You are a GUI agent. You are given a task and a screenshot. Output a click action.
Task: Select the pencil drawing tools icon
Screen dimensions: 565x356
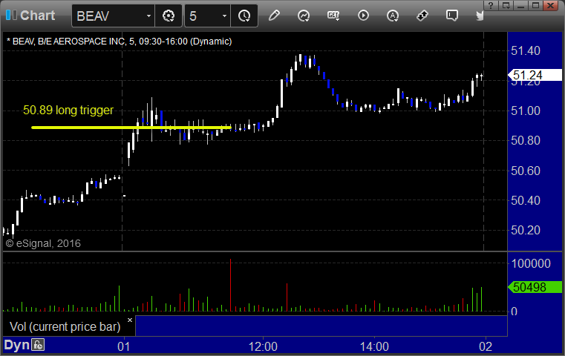[x=274, y=16]
